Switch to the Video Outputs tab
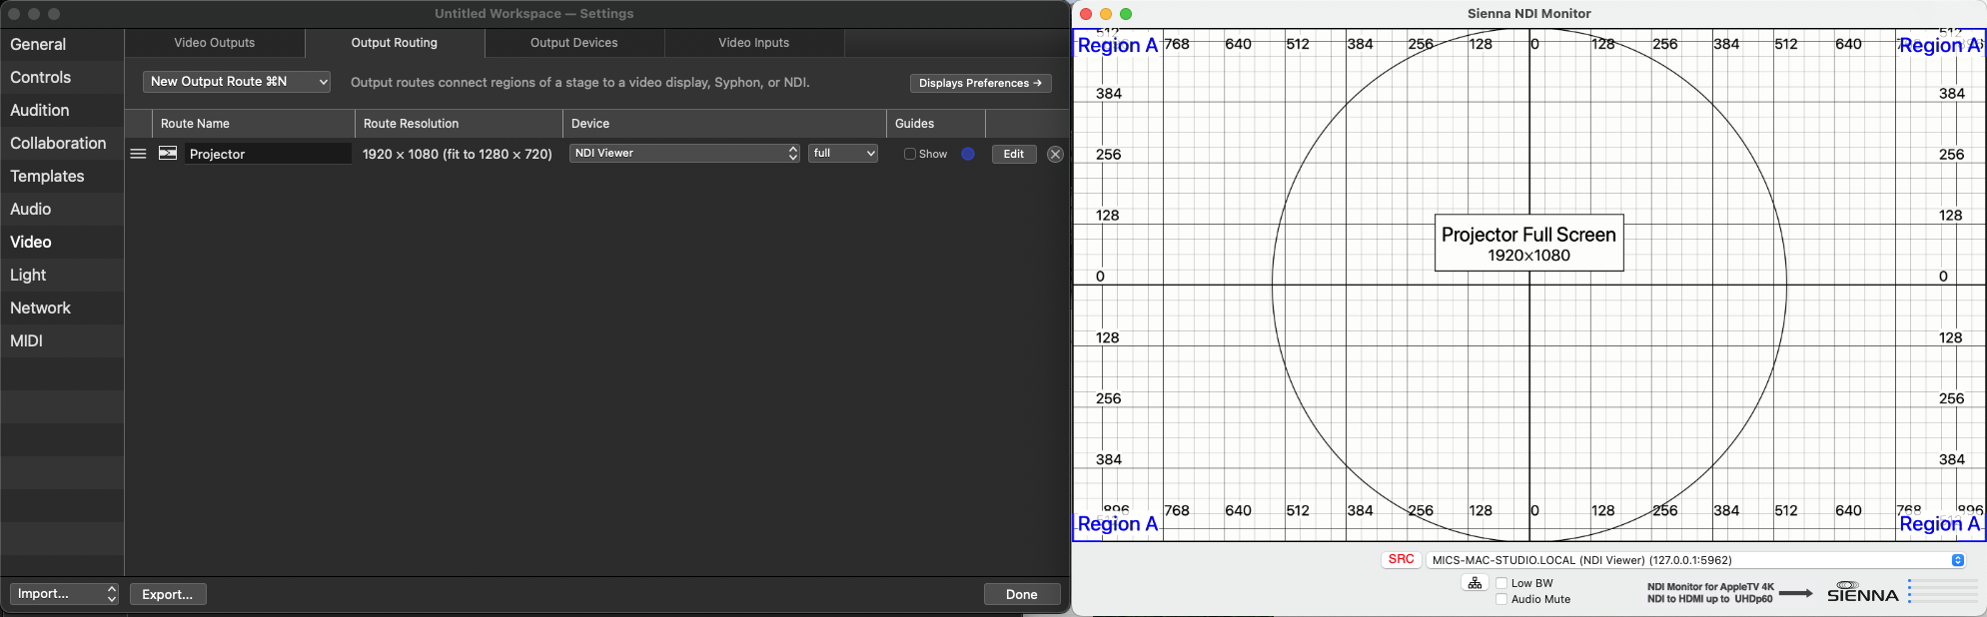 [x=215, y=43]
